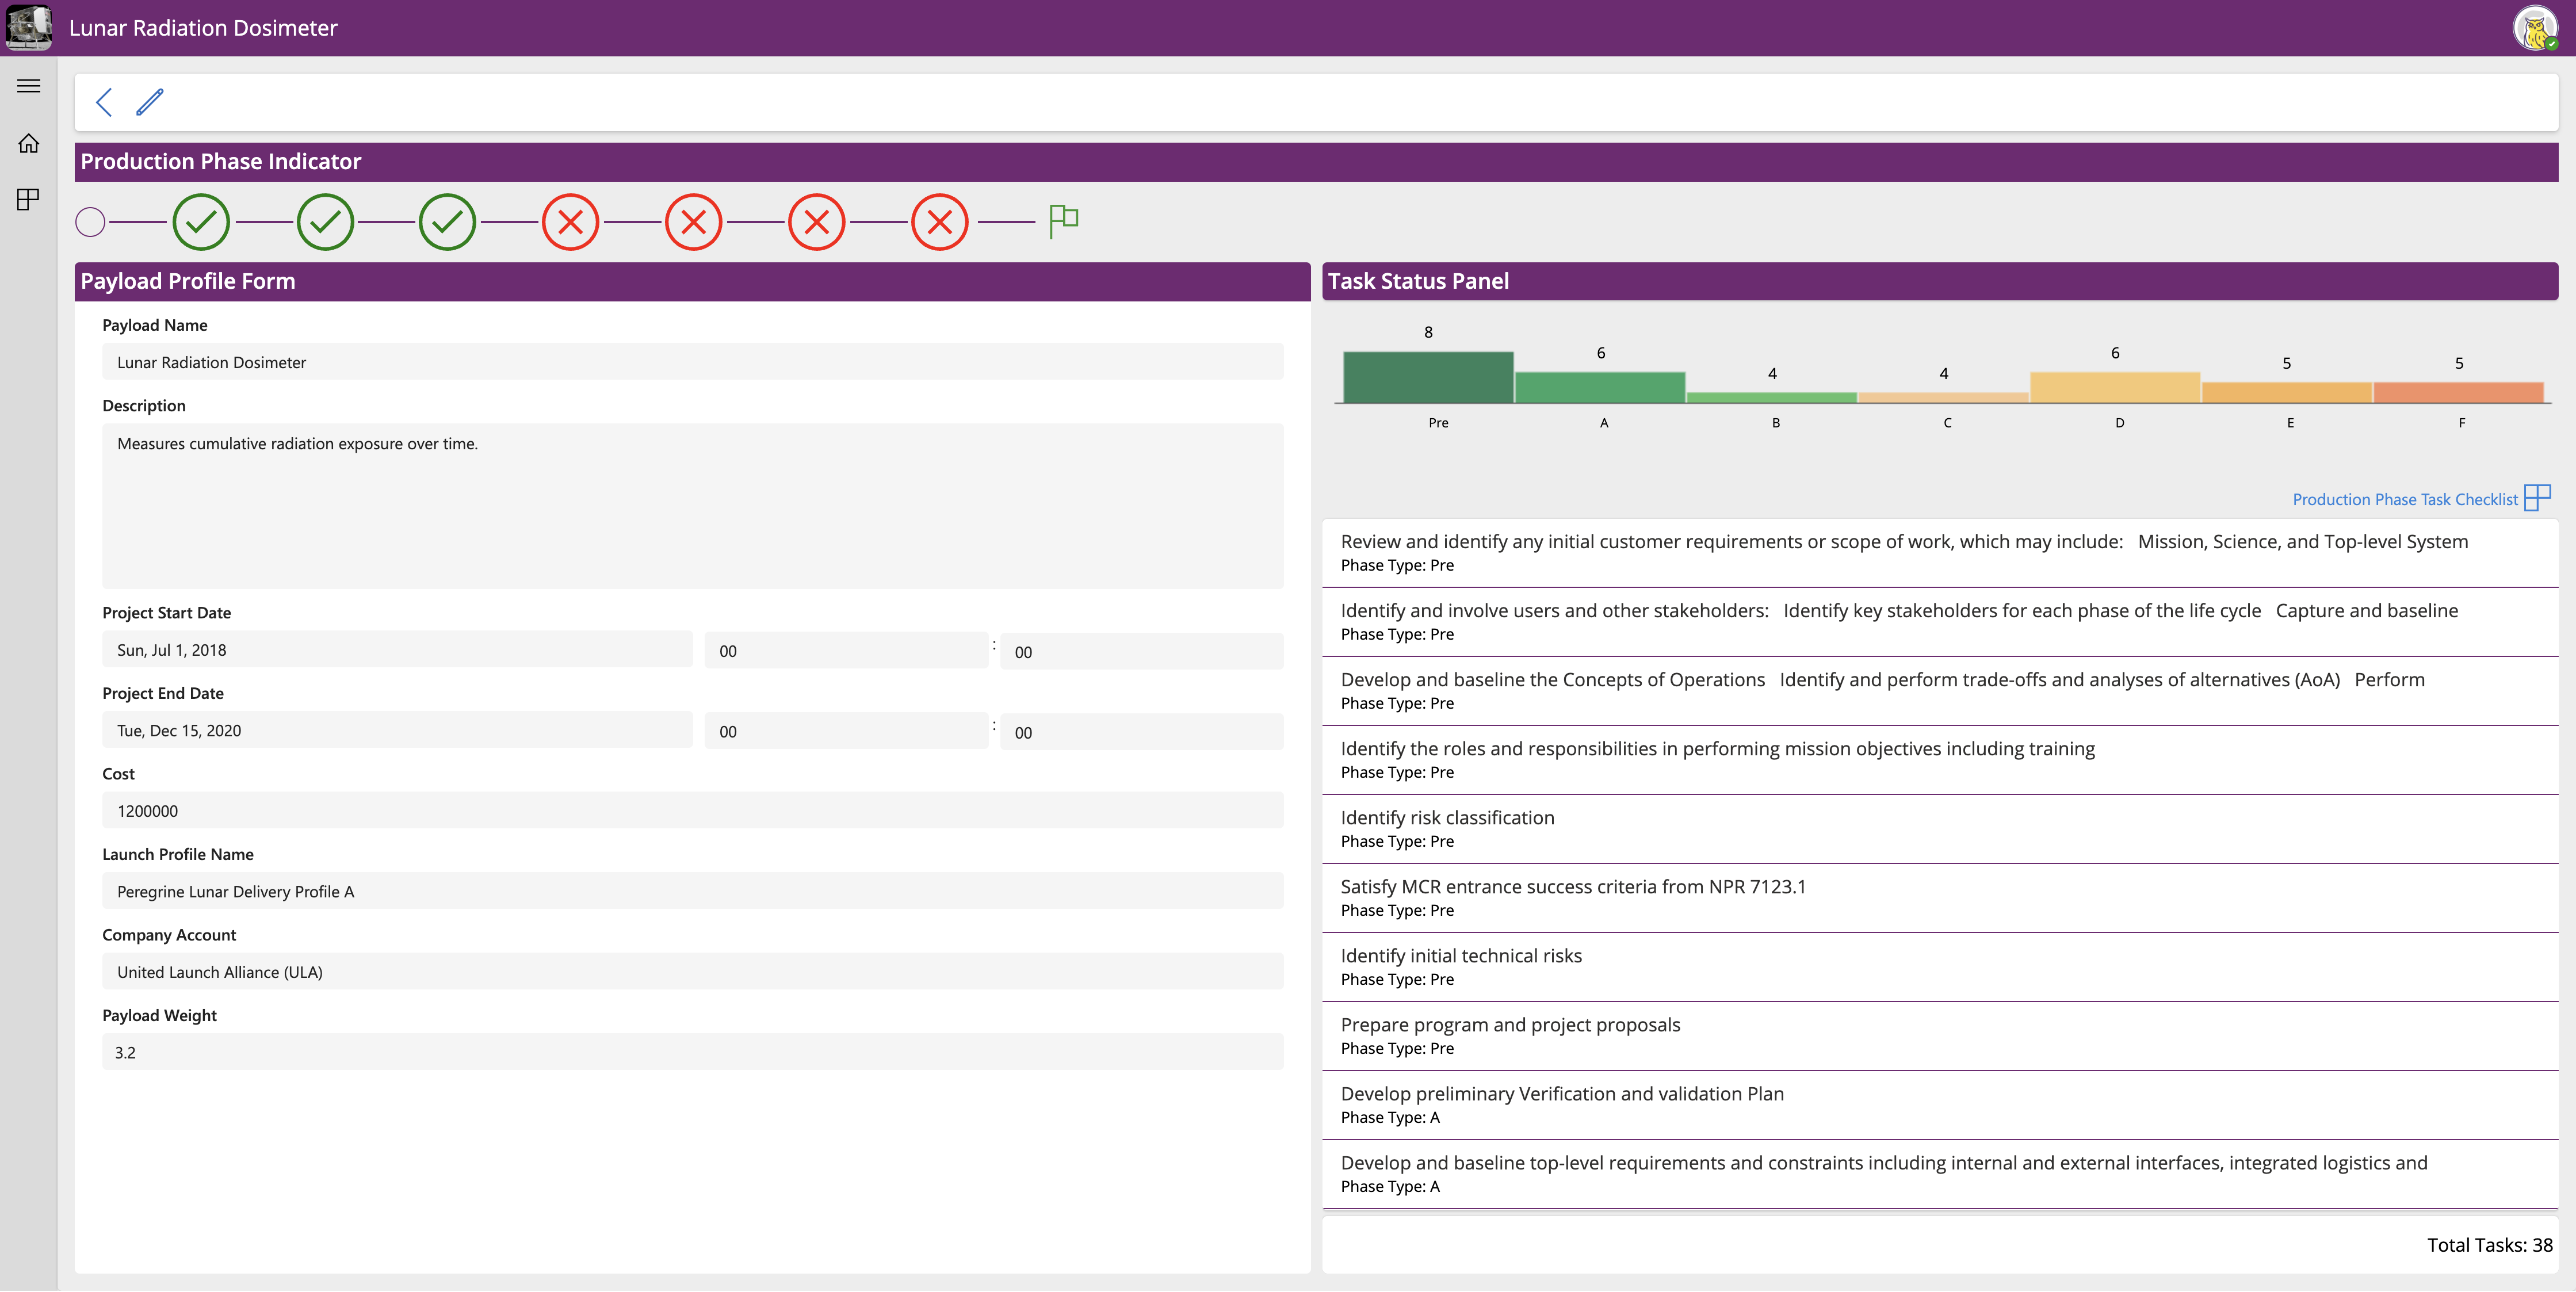
Task: Open the Production Phase Task Checklist grid icon
Action: (x=2538, y=497)
